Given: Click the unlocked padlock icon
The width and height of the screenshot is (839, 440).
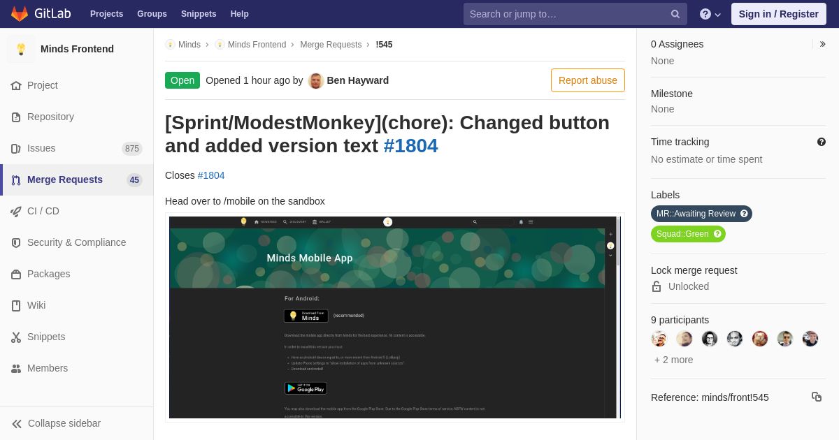Looking at the screenshot, I should [657, 286].
